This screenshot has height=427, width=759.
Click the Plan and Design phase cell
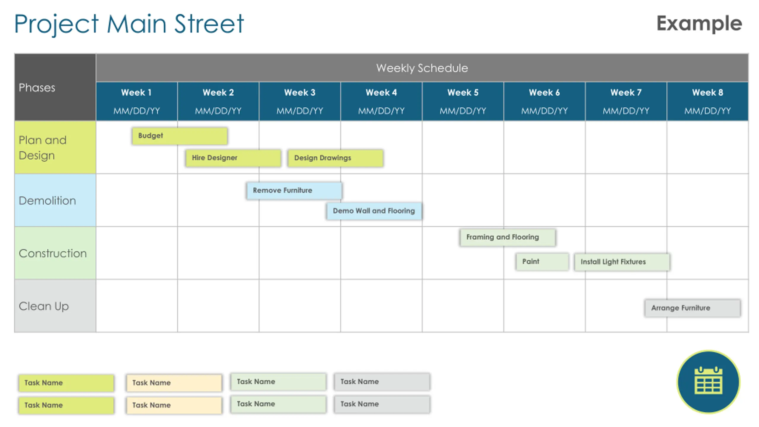tap(55, 147)
